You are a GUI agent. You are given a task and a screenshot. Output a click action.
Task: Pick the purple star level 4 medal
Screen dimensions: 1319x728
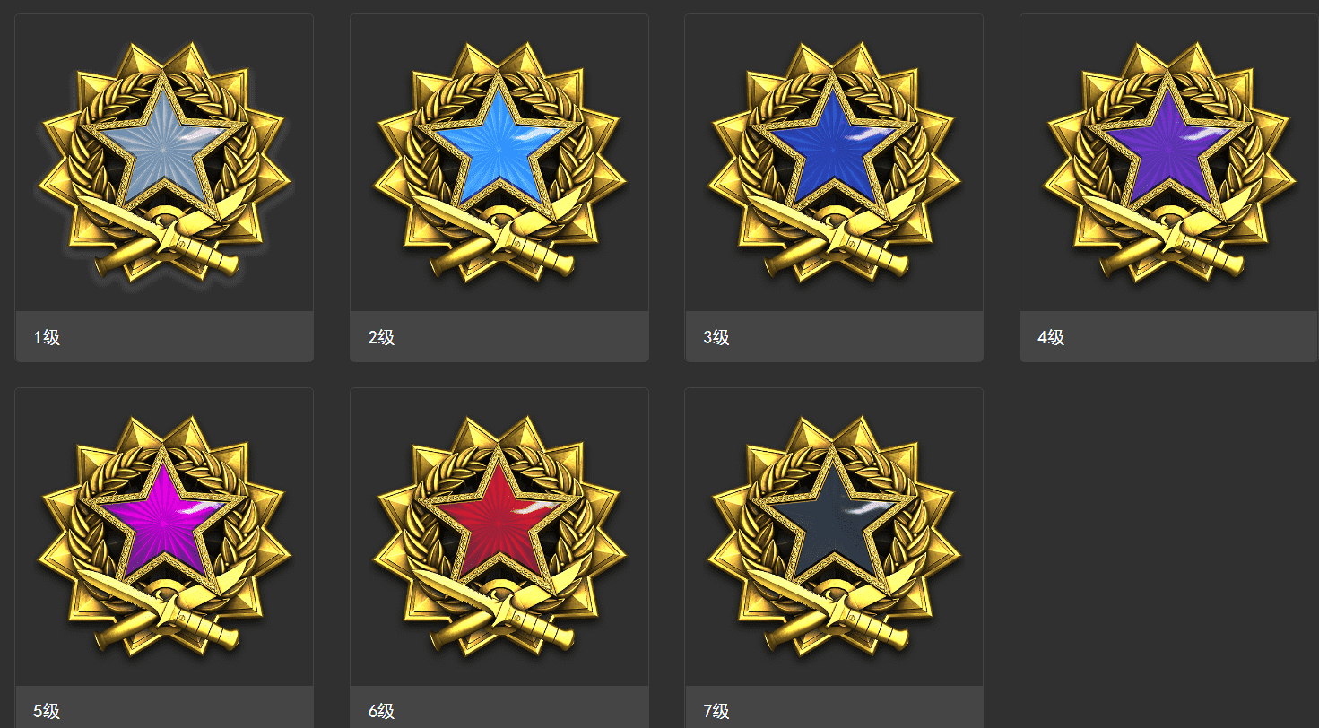coord(1168,162)
